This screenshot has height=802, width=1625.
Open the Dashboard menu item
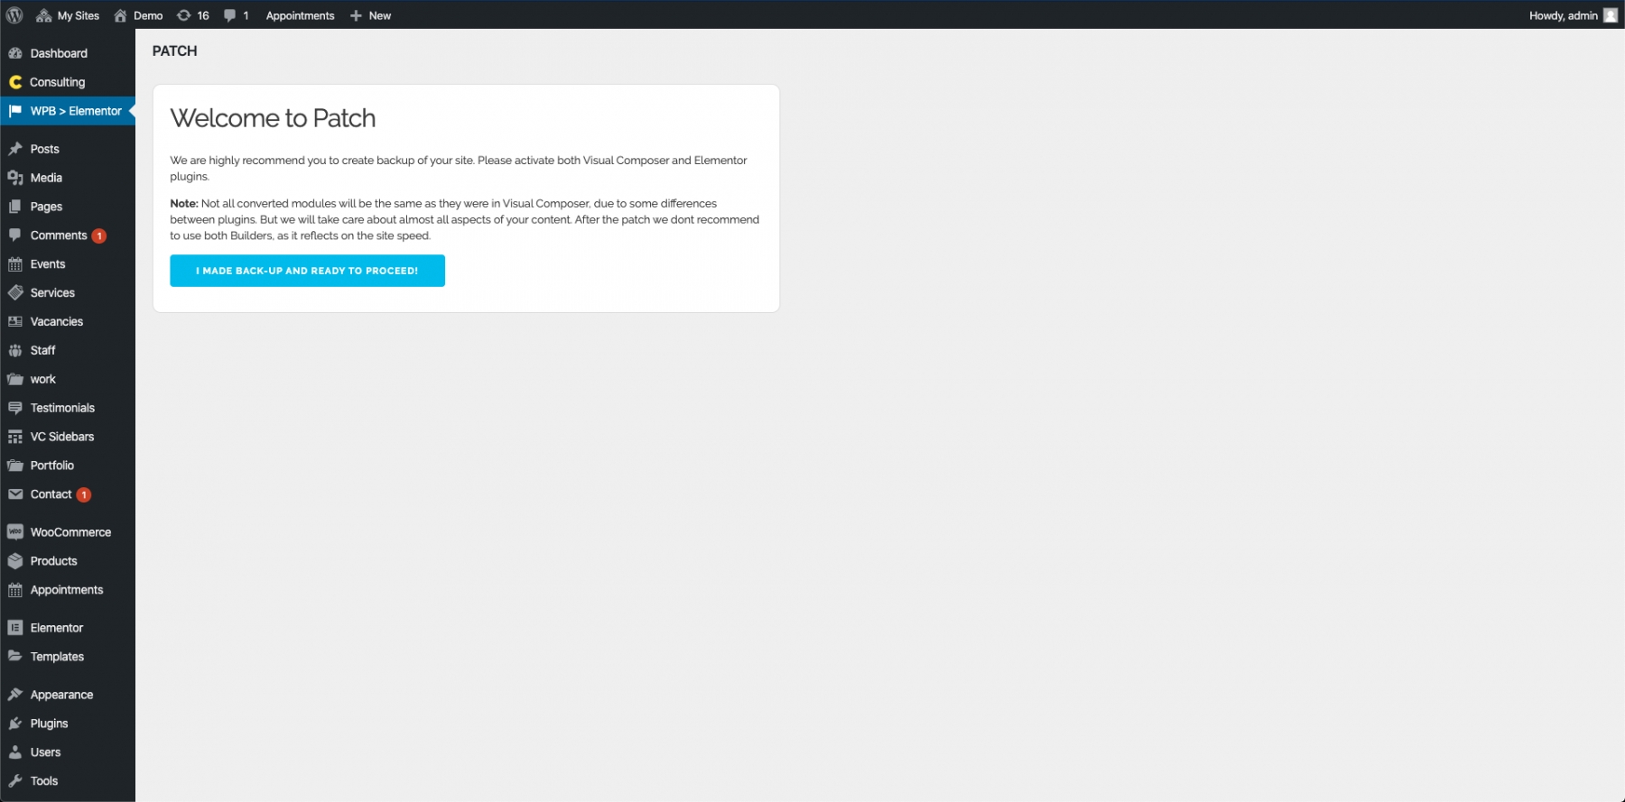tap(59, 53)
